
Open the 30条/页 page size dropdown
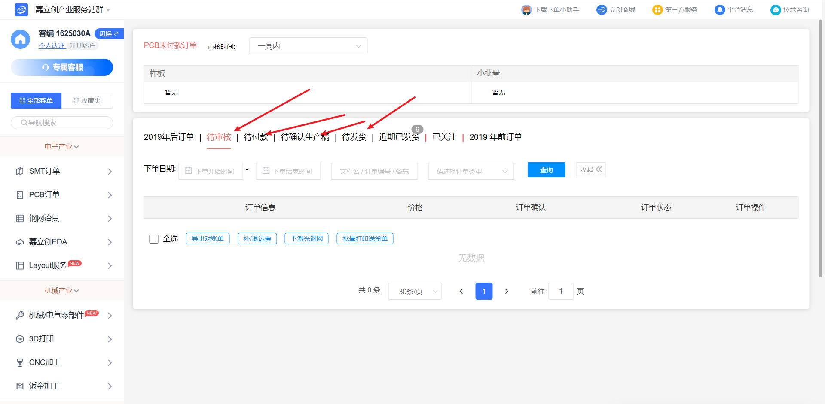click(415, 291)
